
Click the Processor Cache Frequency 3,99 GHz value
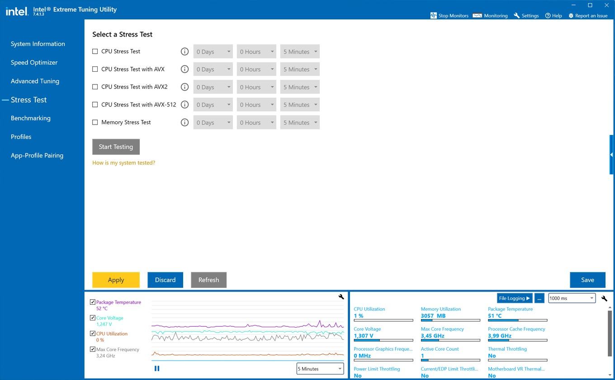point(500,336)
